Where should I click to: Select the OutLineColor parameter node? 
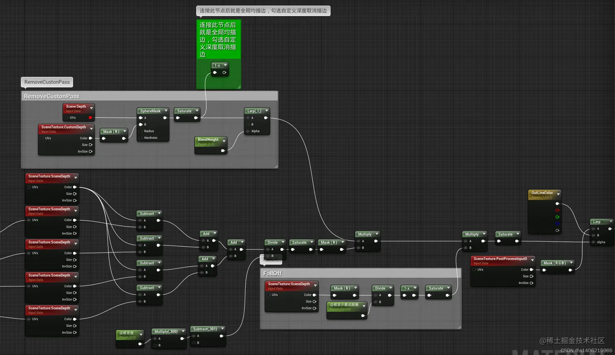tap(541, 193)
